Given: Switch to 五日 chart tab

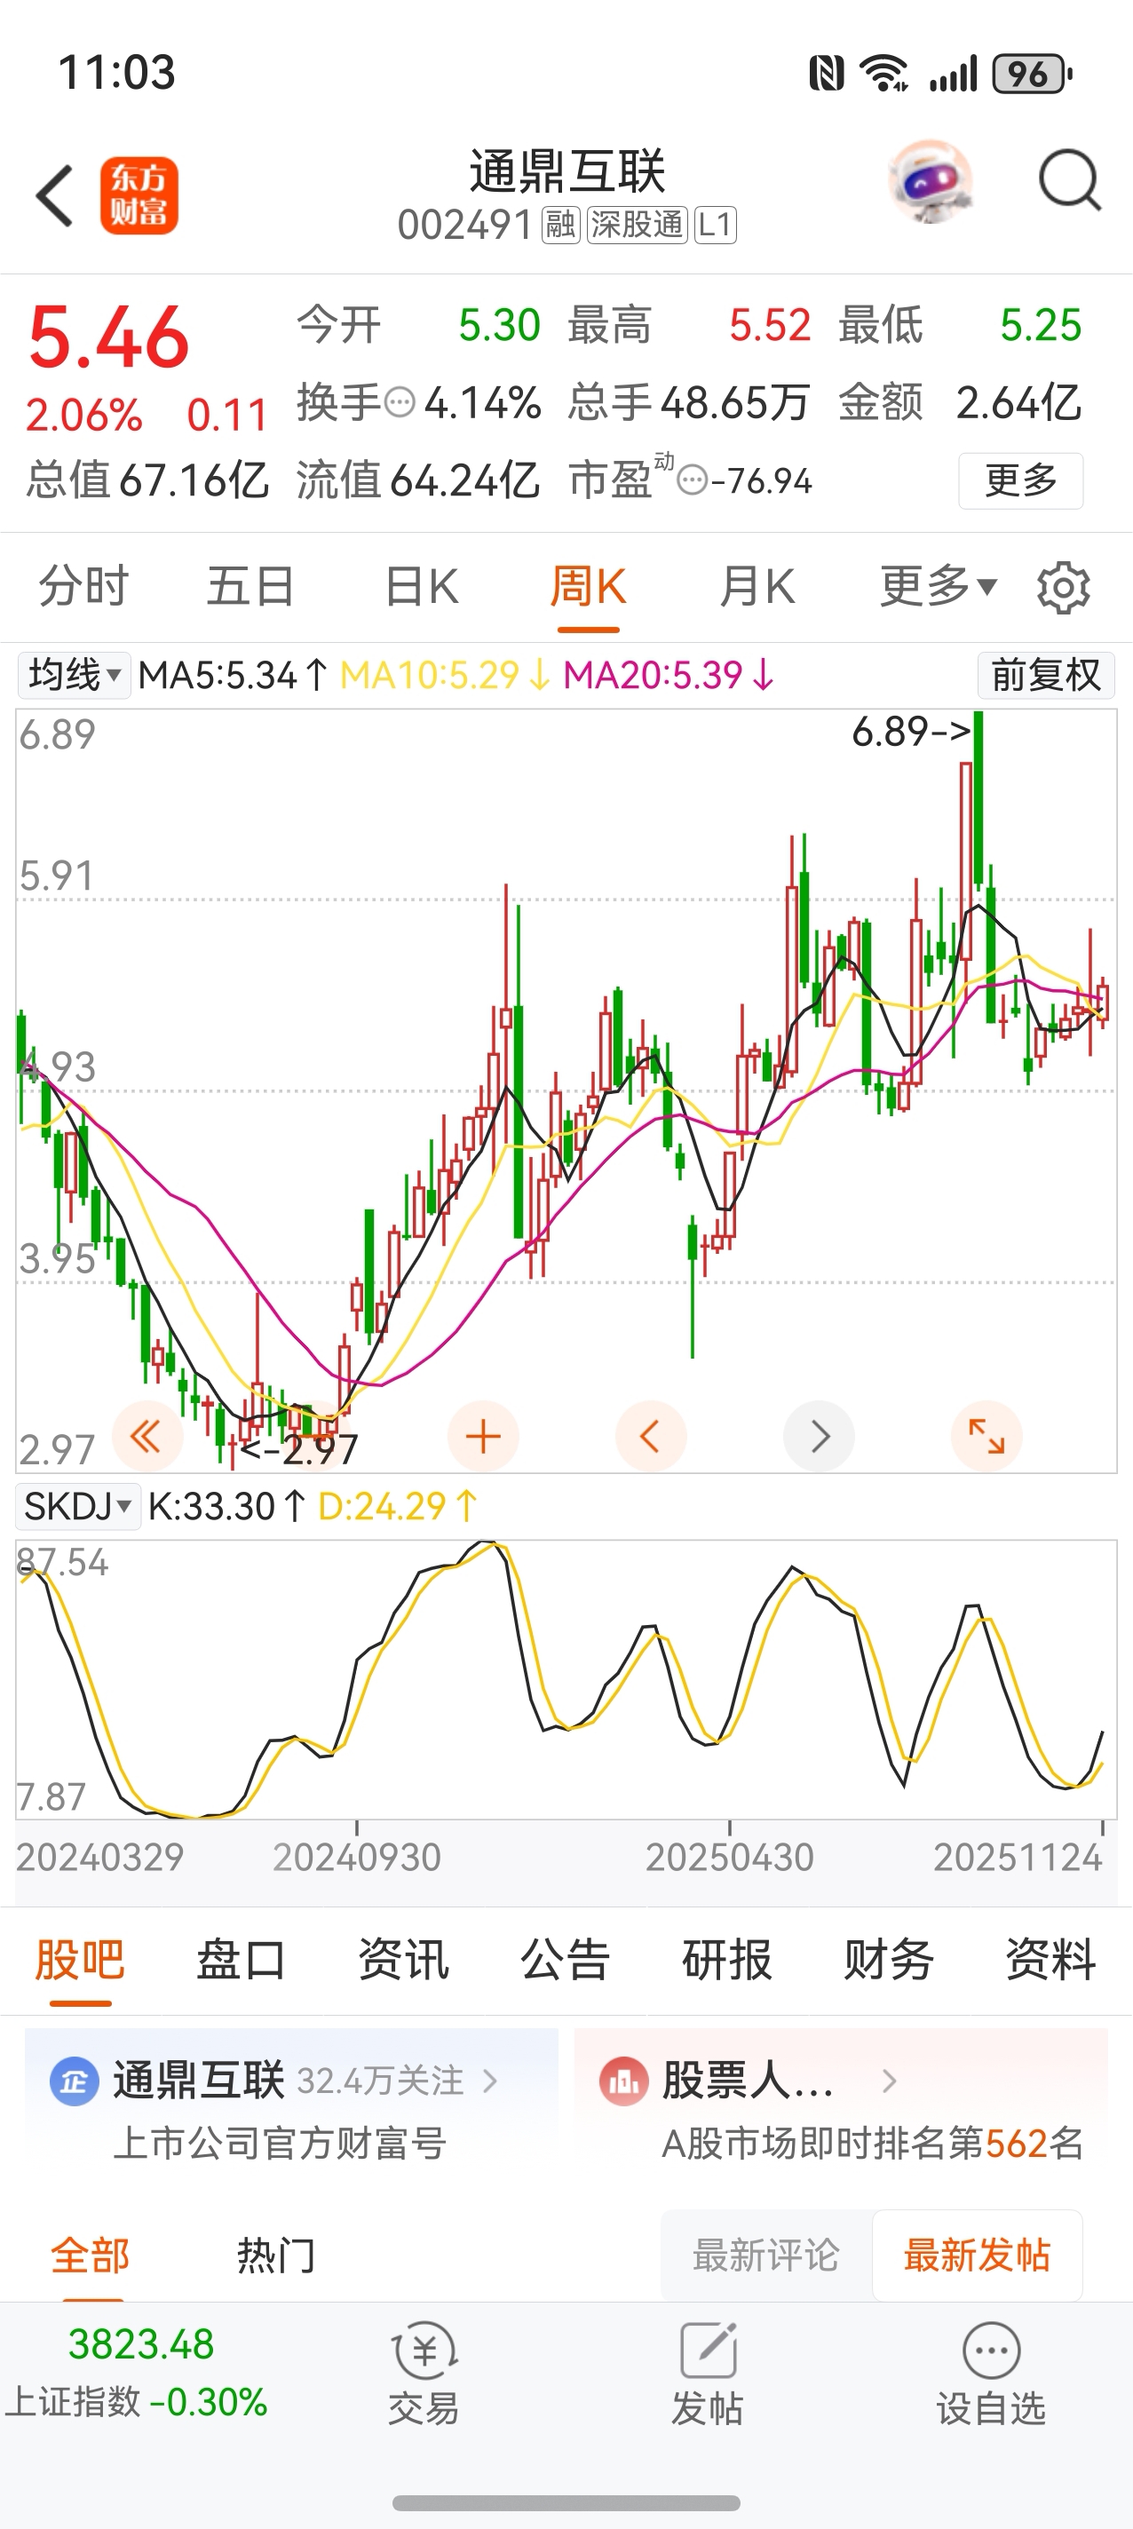Looking at the screenshot, I should pos(250,587).
